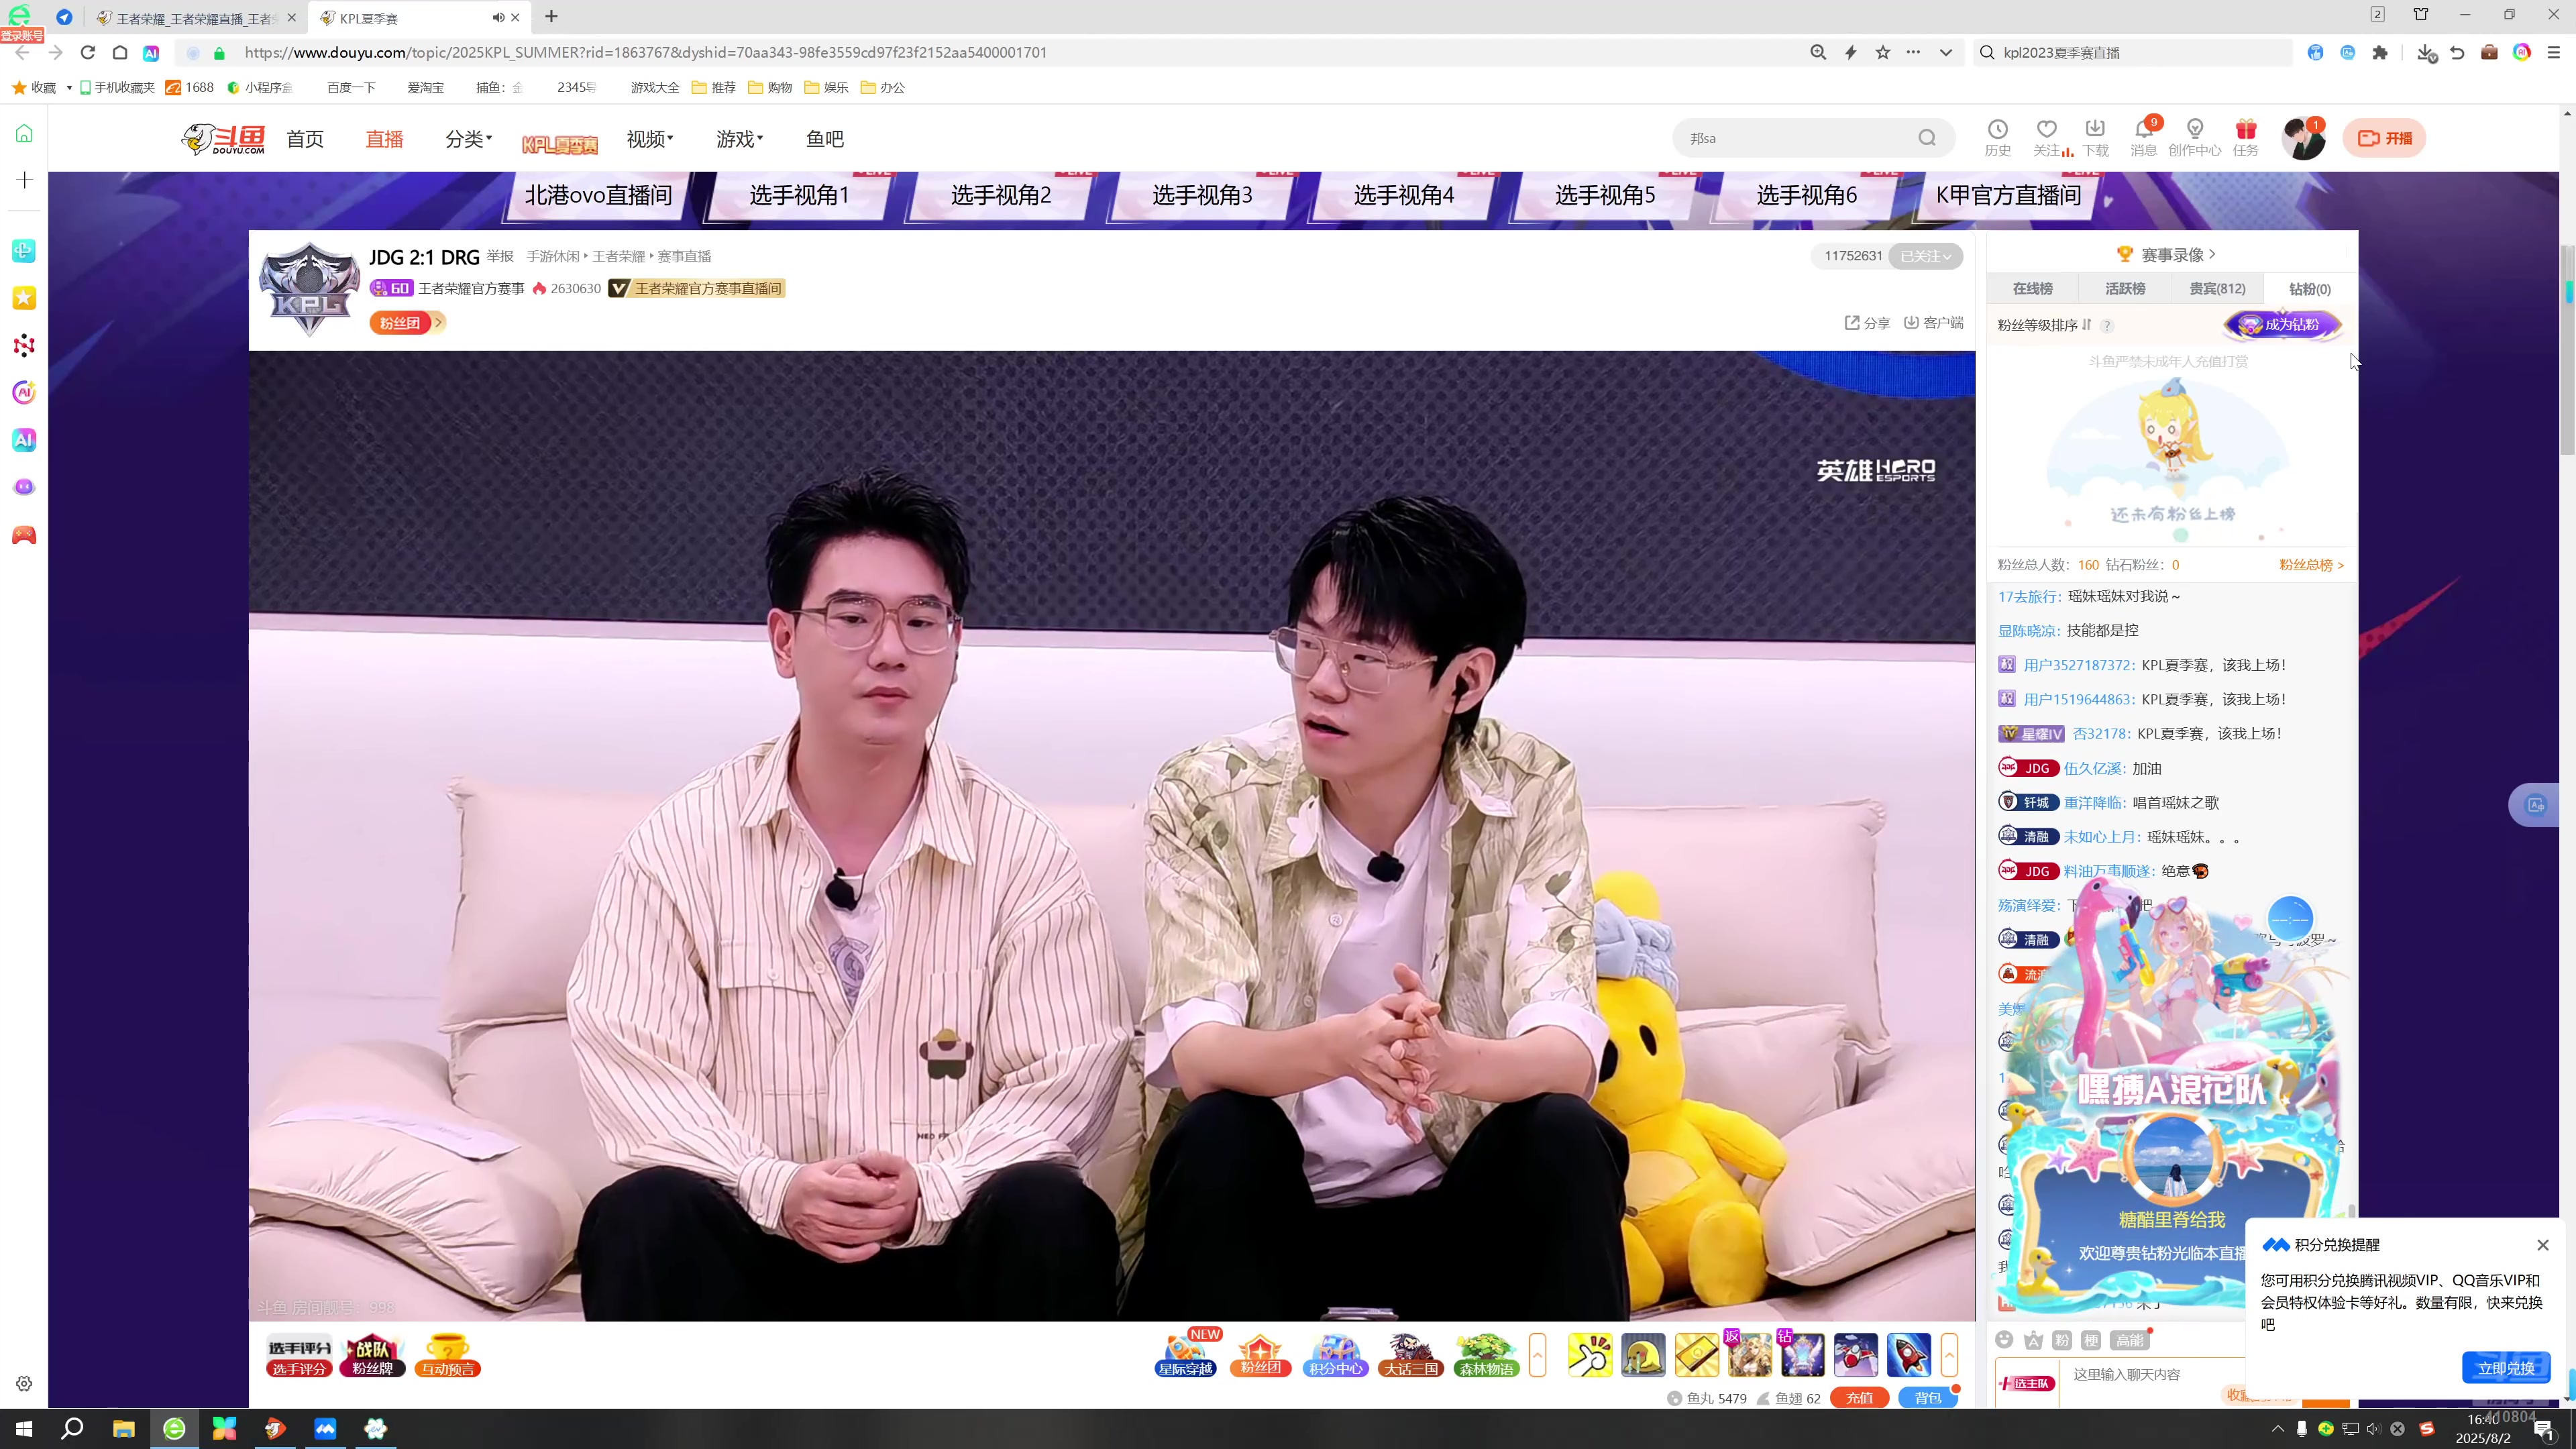The height and width of the screenshot is (1449, 2576).
Task: Click the 客户端 client download icon
Action: (x=1933, y=323)
